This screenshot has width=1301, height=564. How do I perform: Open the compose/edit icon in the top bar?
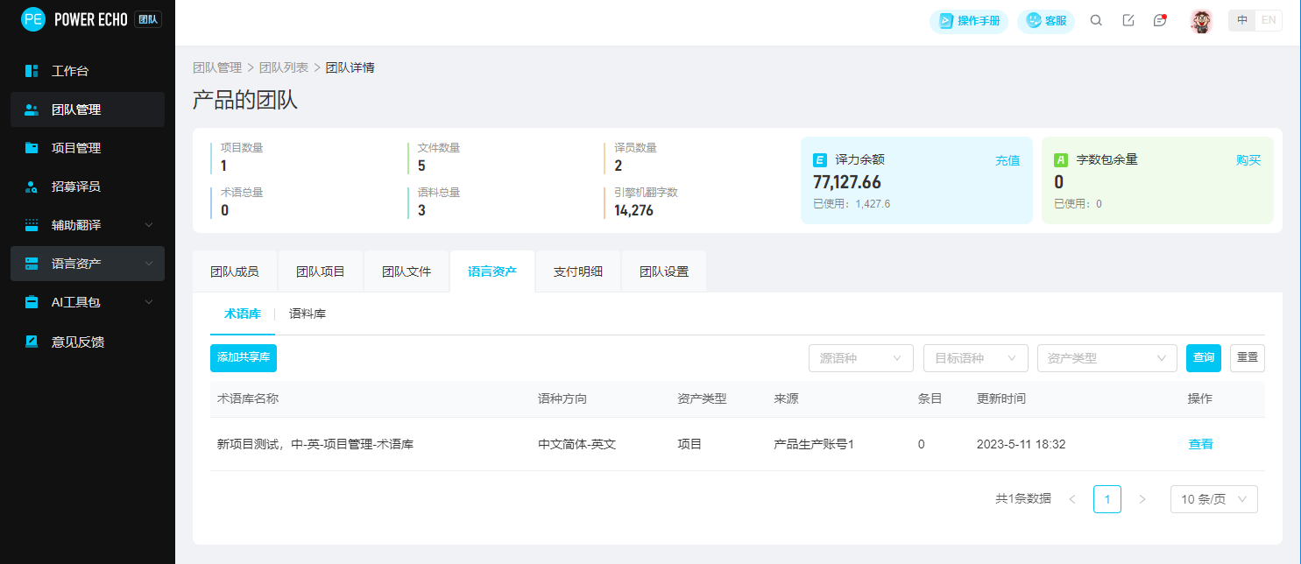(1128, 19)
